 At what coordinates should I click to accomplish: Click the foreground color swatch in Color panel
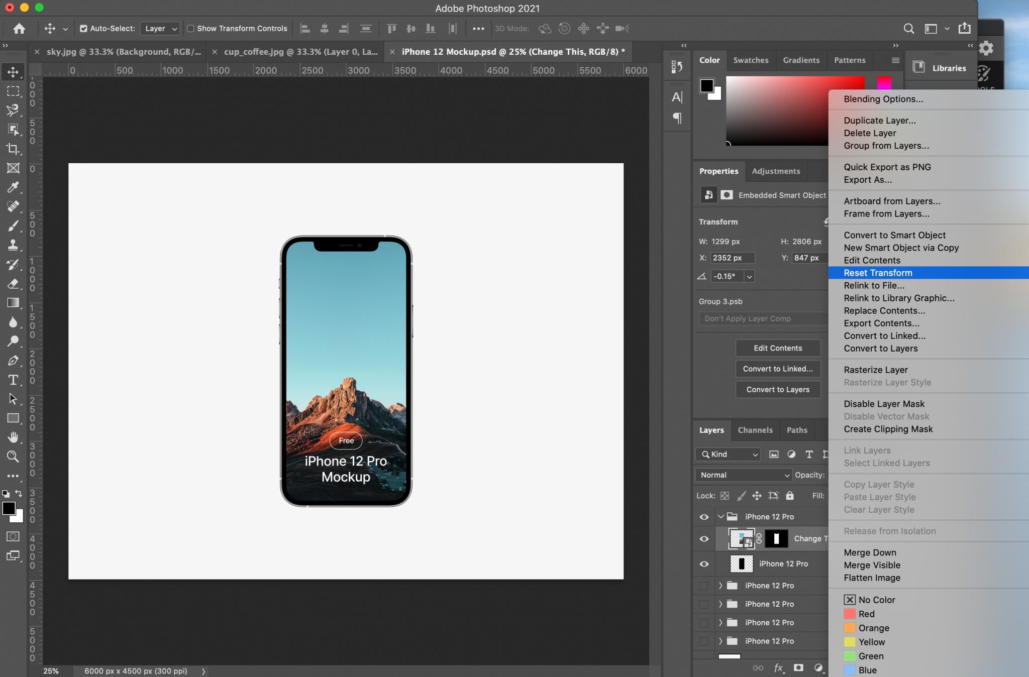click(x=706, y=86)
